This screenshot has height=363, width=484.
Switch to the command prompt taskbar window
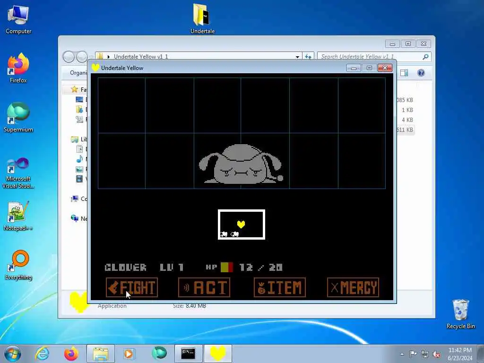(188, 354)
